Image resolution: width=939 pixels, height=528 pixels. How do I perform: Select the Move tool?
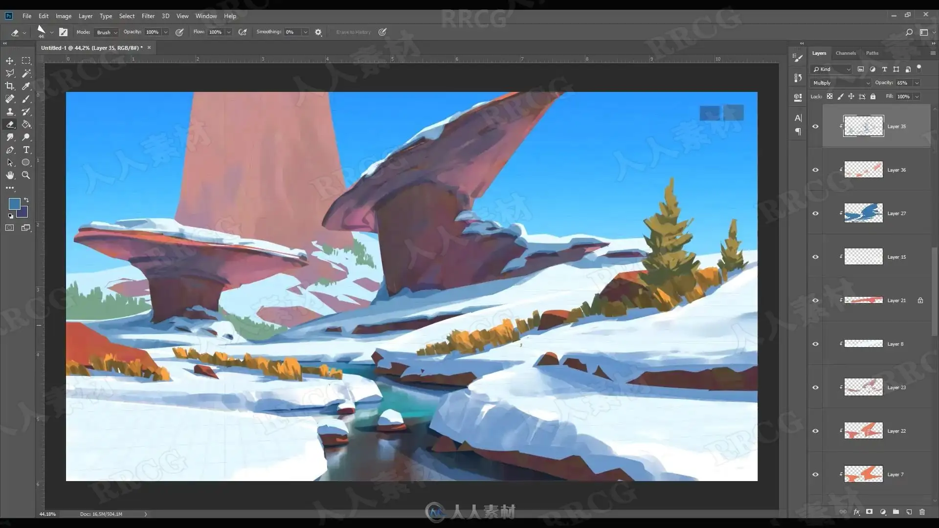(10, 61)
